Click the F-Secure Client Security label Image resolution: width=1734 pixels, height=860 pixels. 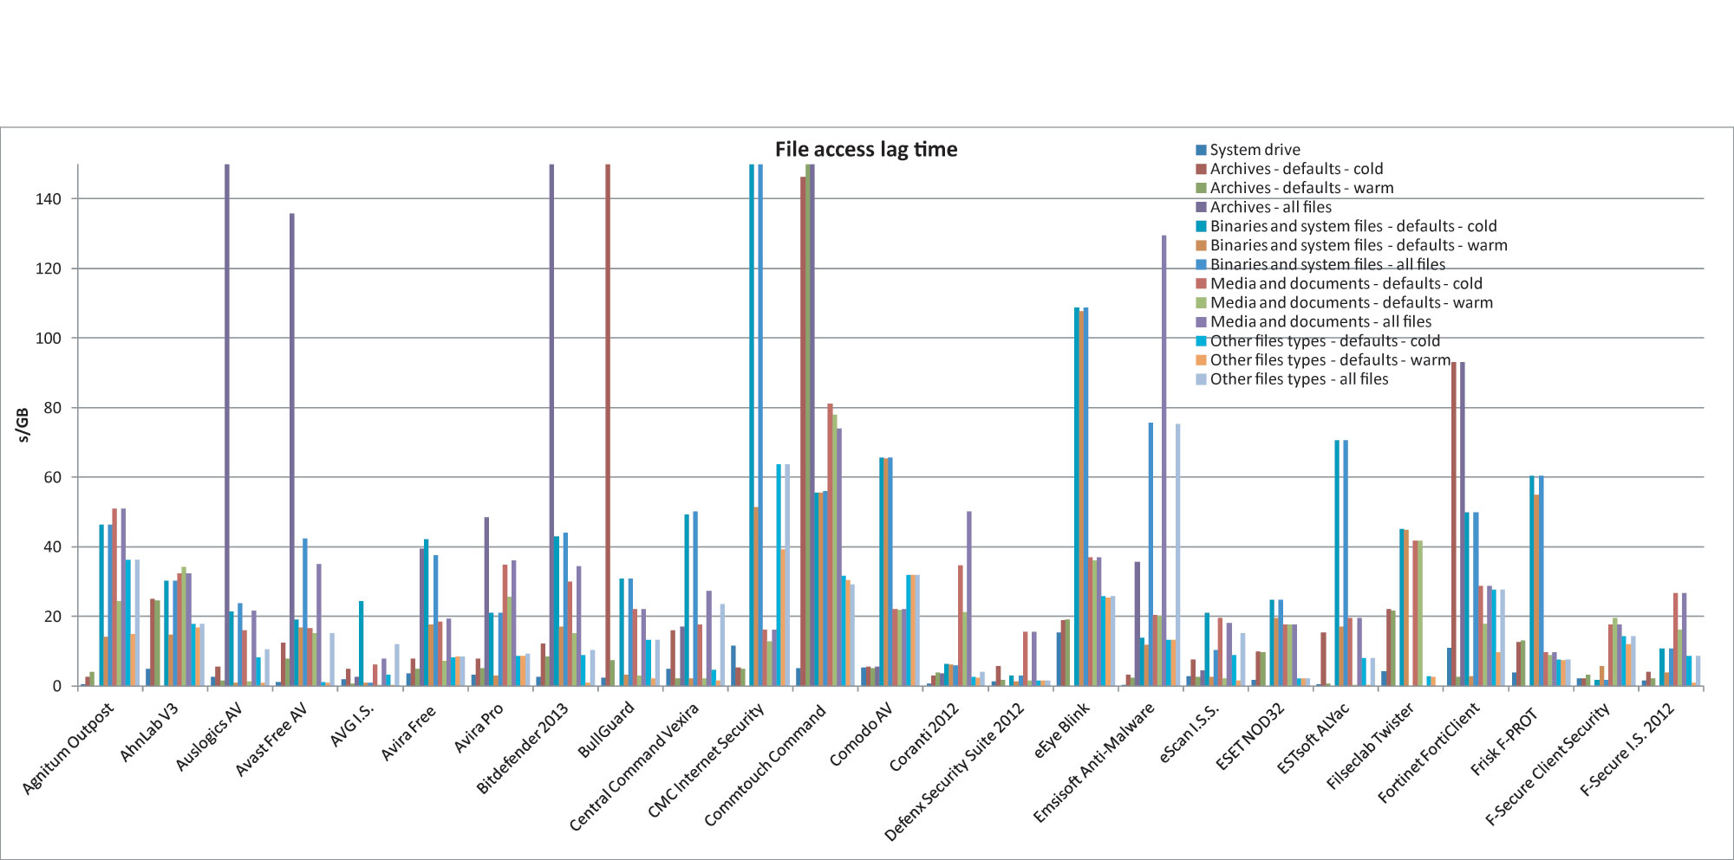(1548, 764)
